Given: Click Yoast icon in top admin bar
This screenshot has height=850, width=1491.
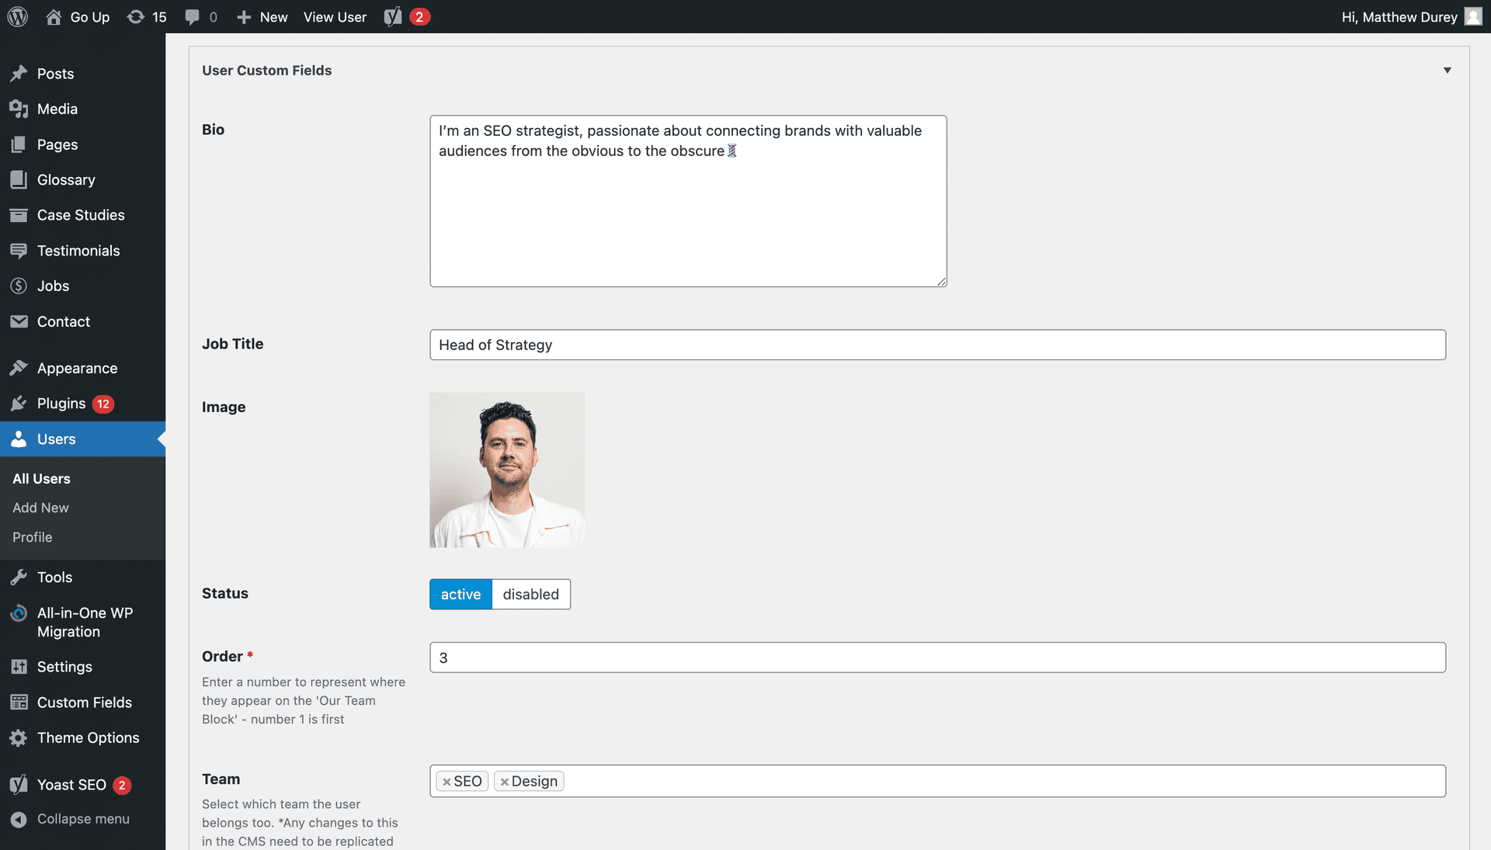Looking at the screenshot, I should click(394, 16).
